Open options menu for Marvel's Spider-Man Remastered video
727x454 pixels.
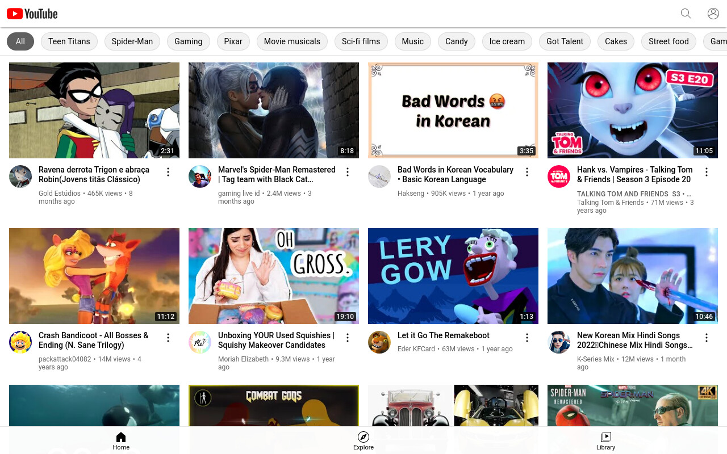click(348, 172)
